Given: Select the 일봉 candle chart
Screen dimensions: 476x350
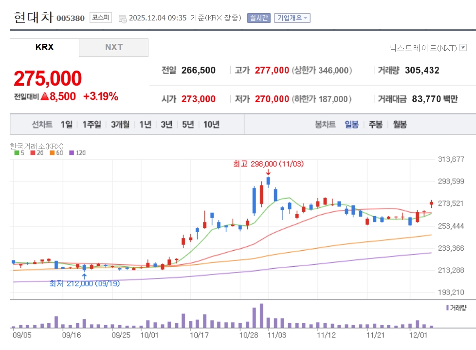Looking at the screenshot, I should coord(351,125).
